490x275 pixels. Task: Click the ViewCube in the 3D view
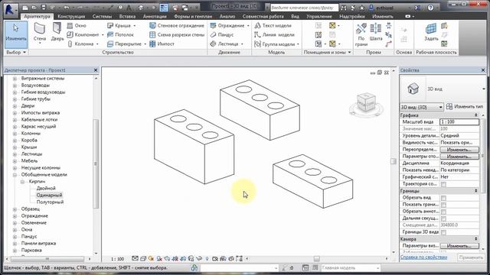coord(366,102)
